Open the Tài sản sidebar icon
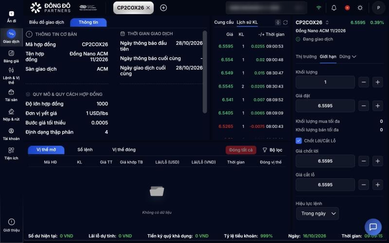 tap(11, 95)
